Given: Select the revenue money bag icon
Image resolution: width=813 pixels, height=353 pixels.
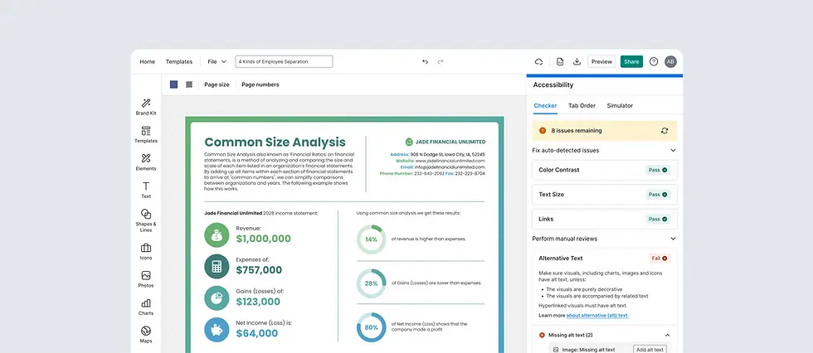Looking at the screenshot, I should 217,235.
